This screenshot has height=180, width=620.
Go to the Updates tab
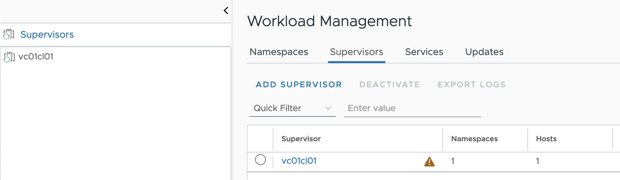[484, 52]
